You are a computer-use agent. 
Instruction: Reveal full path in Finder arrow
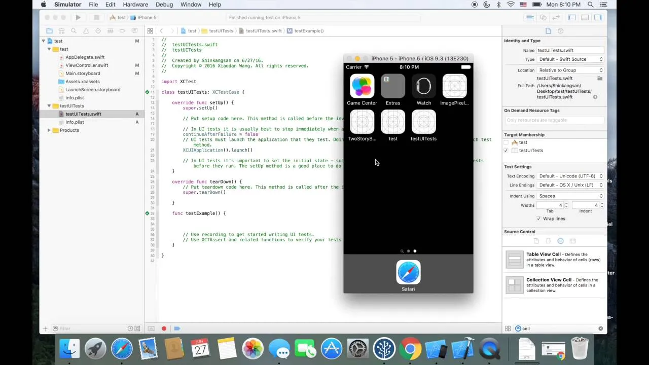click(x=595, y=97)
